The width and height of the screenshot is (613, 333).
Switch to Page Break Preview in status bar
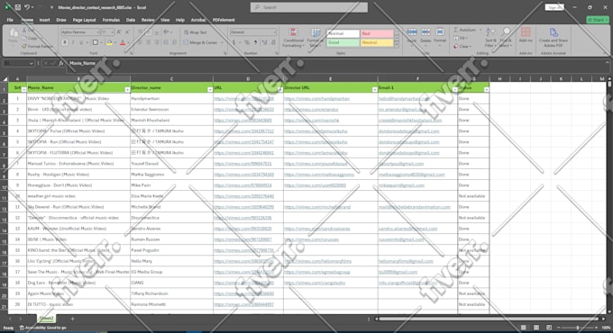pos(549,328)
